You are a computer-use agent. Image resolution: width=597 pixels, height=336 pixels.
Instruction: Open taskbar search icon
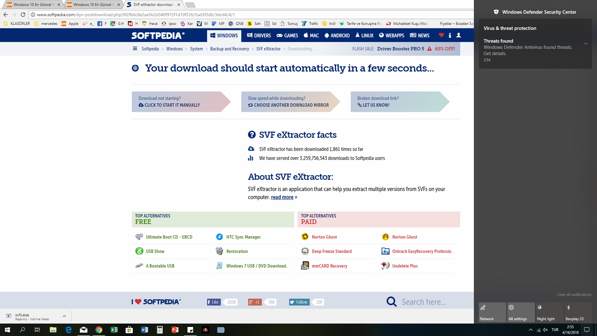22,330
